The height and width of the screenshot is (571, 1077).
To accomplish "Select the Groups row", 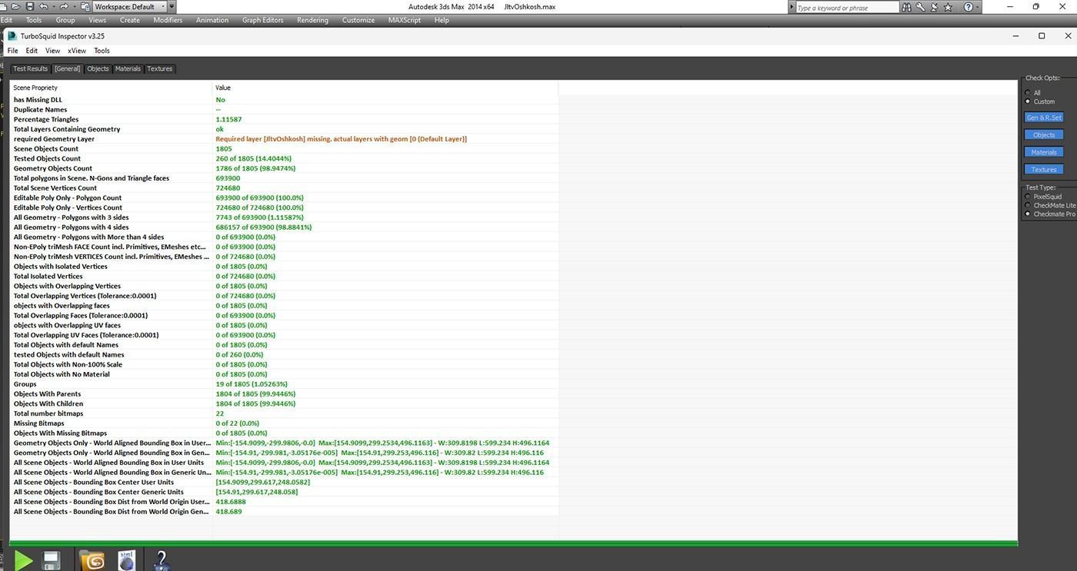I will tap(284, 384).
